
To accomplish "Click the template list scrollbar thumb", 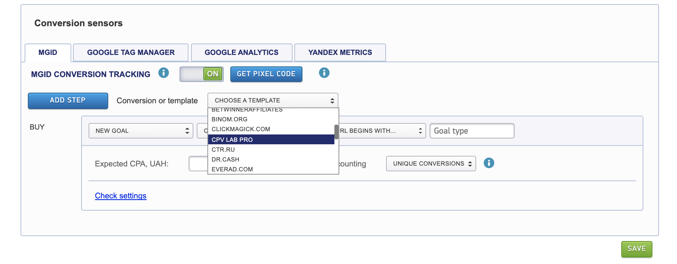I will pos(336,132).
